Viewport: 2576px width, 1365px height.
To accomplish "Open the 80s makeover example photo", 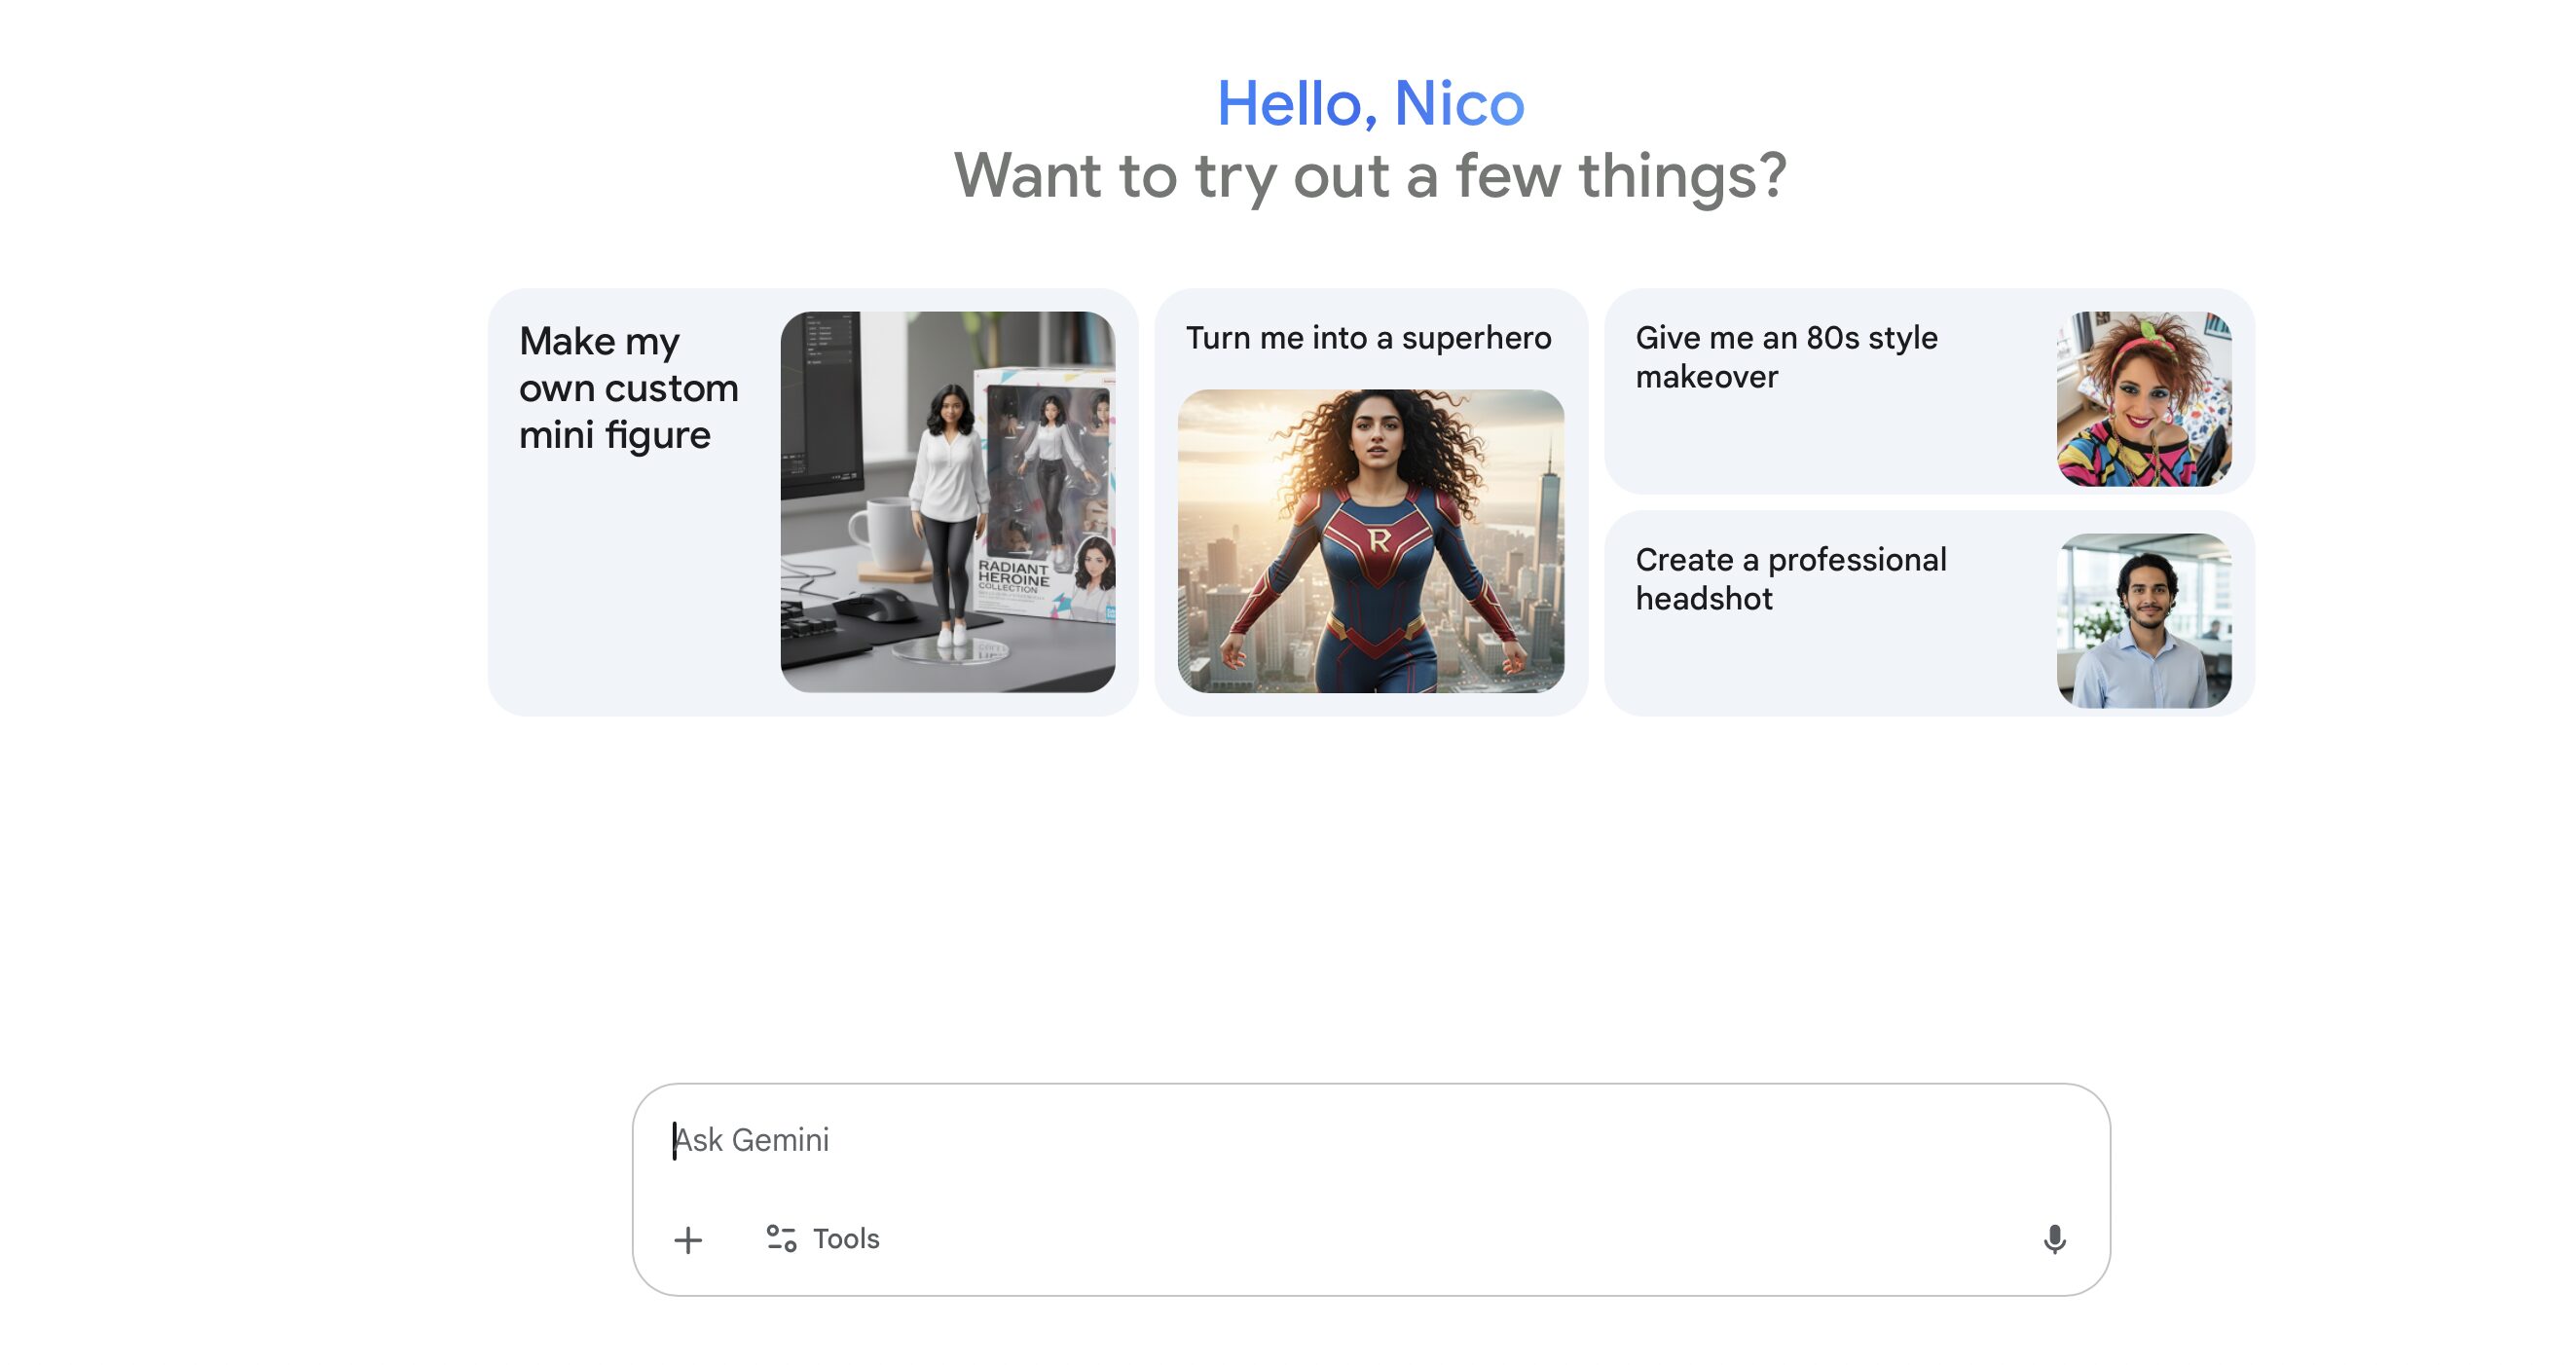I will click(2144, 399).
